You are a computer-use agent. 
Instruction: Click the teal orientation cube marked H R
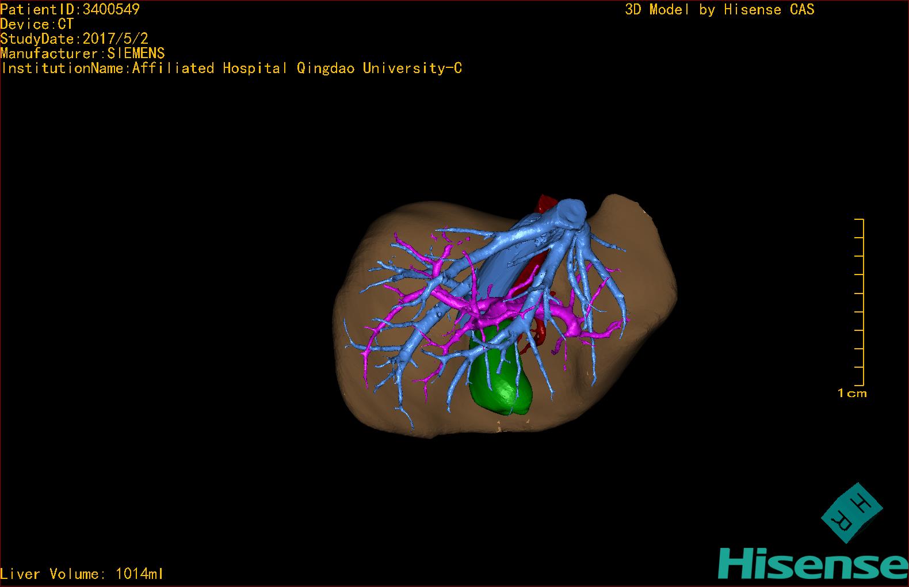(851, 512)
